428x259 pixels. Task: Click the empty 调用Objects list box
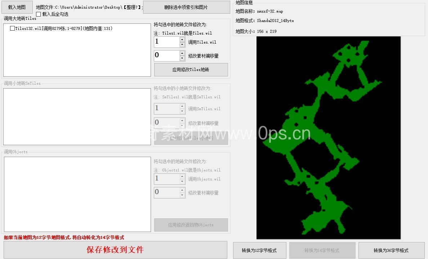point(77,194)
